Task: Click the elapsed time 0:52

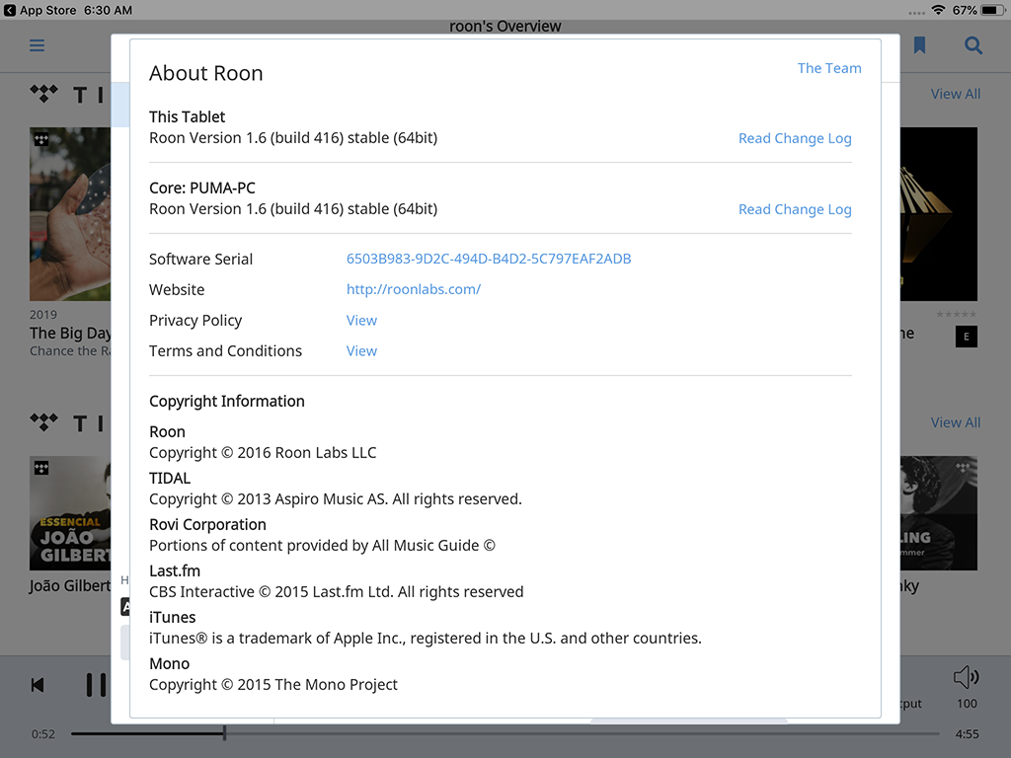Action: coord(43,734)
